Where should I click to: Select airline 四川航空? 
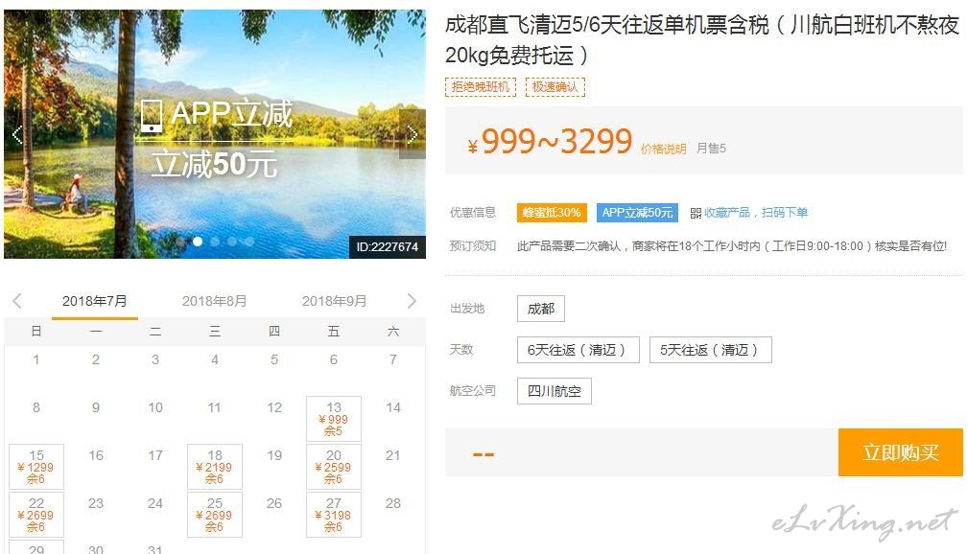[x=555, y=391]
